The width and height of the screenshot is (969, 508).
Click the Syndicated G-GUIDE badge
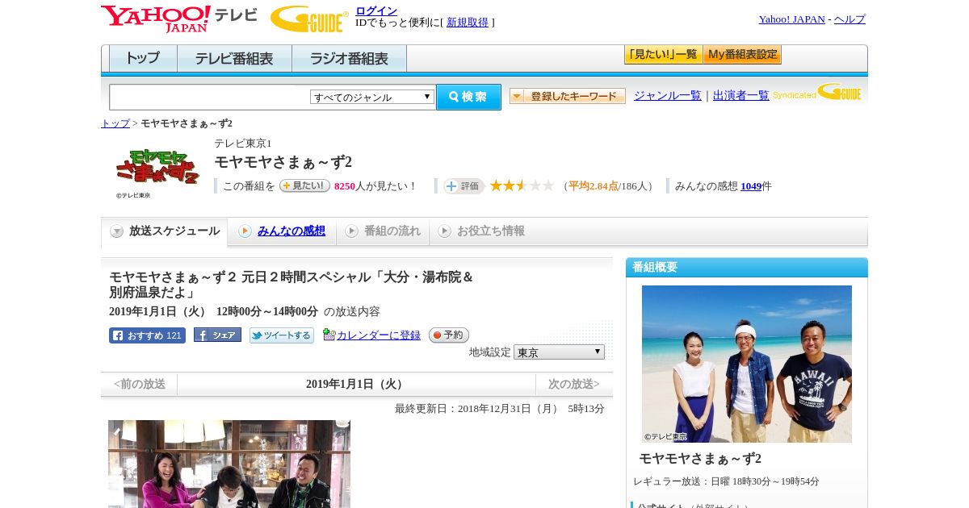pos(817,93)
